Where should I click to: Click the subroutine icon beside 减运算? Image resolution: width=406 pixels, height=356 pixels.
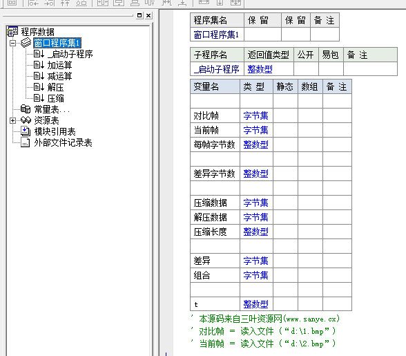click(39, 76)
